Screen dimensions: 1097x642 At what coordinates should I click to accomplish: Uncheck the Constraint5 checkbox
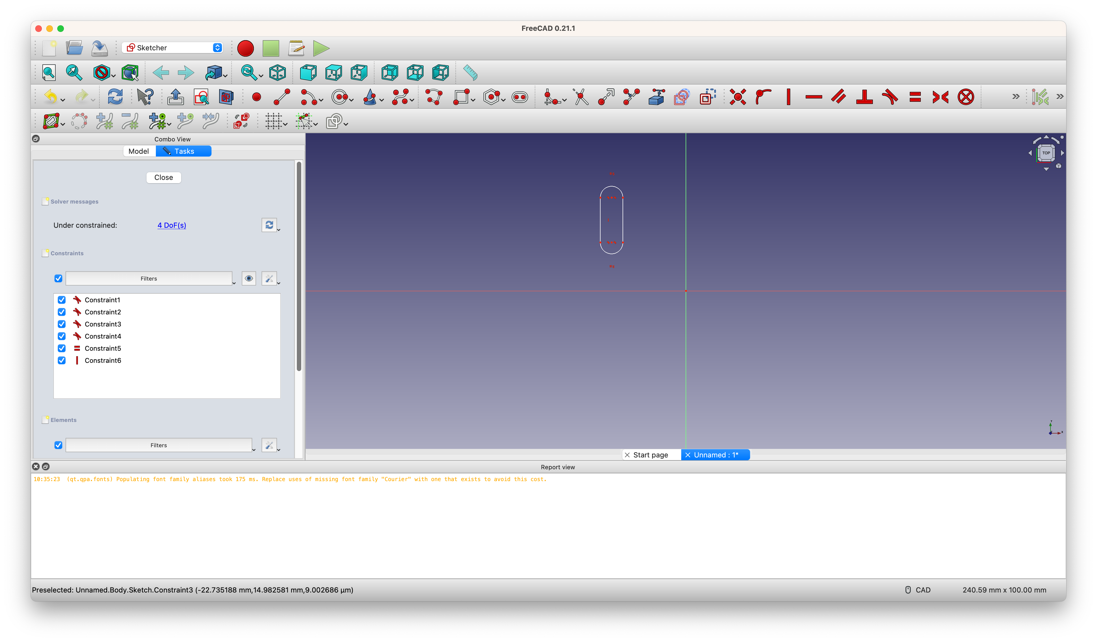(x=62, y=349)
